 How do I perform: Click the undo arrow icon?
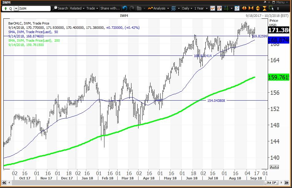coord(125,8)
